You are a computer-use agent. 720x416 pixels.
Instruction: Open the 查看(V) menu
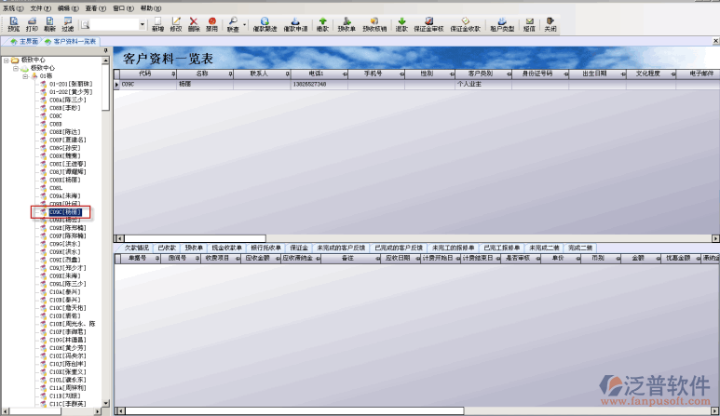96,8
